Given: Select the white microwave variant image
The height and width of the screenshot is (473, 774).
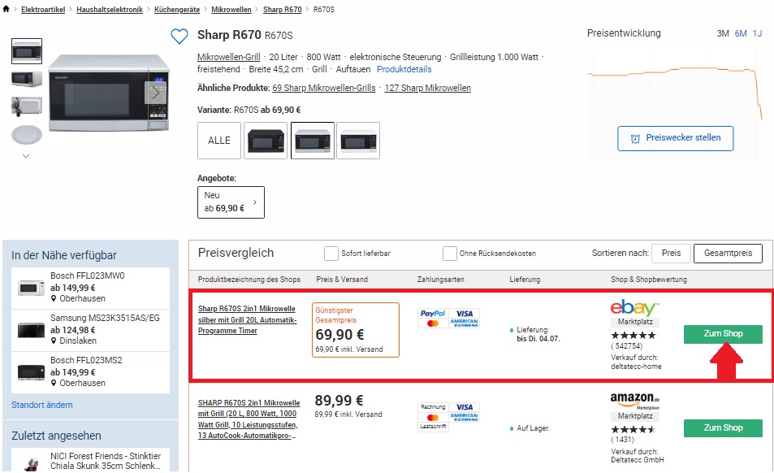Looking at the screenshot, I should click(358, 141).
